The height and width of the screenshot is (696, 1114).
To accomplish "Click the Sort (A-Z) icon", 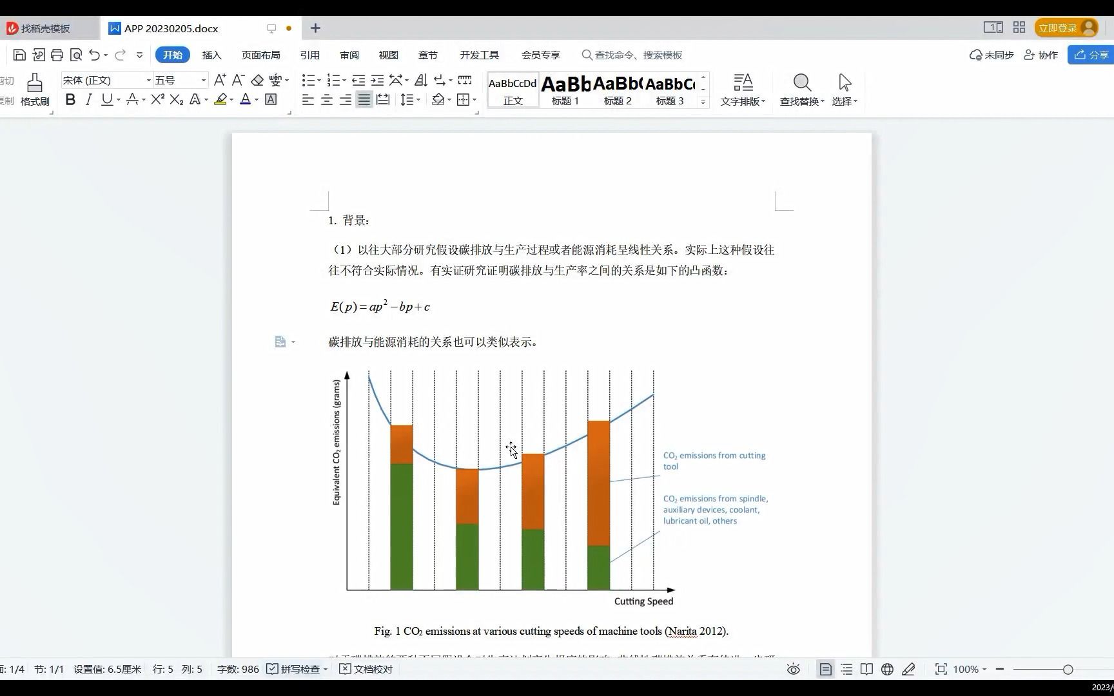I will [421, 80].
